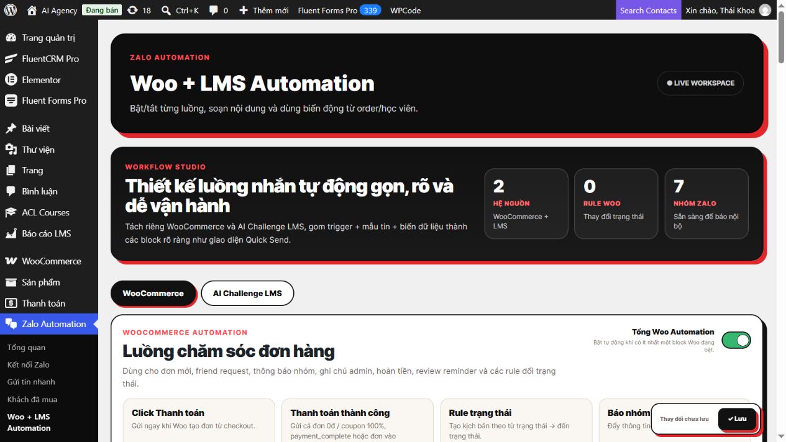This screenshot has width=786, height=442.
Task: Click the Luồng chăm sóc đơn hàng heading
Action: coord(229,351)
